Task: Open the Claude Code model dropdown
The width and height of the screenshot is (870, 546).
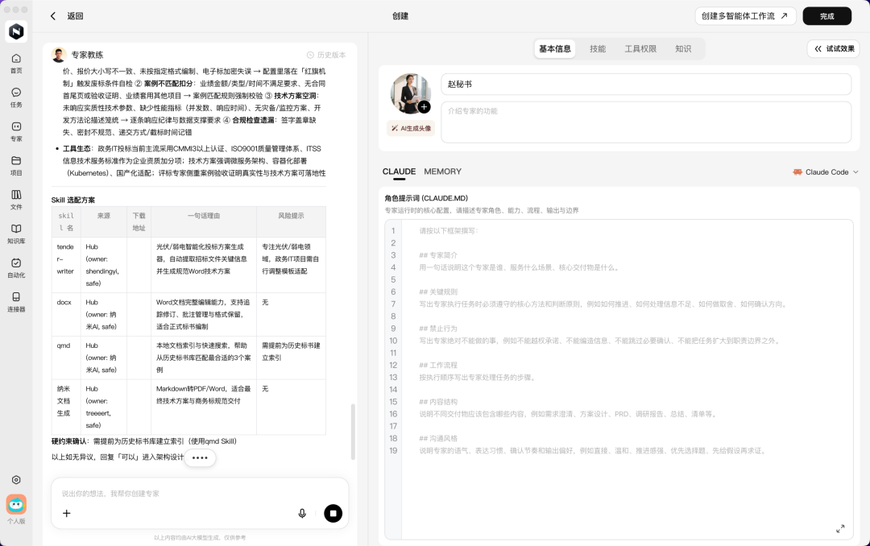Action: [x=826, y=172]
